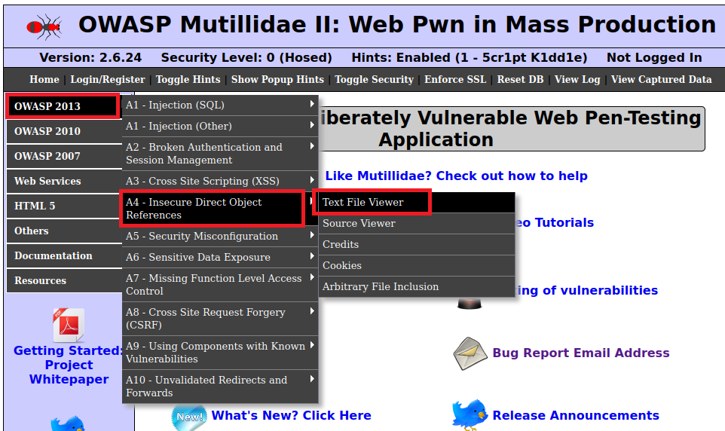This screenshot has width=725, height=431.
Task: Expand A6 - Sensitive Data Exposure submenu arrow
Action: (312, 255)
